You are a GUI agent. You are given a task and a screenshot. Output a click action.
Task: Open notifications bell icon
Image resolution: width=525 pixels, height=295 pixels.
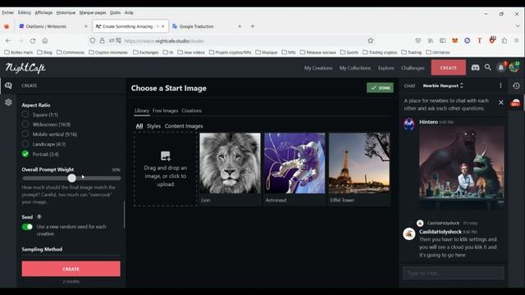click(501, 67)
